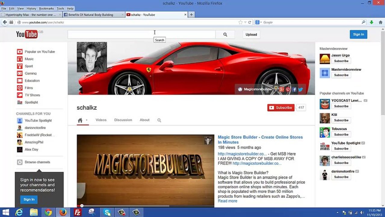
Task: Open Pinterest icon on channel banner
Action: point(288,89)
